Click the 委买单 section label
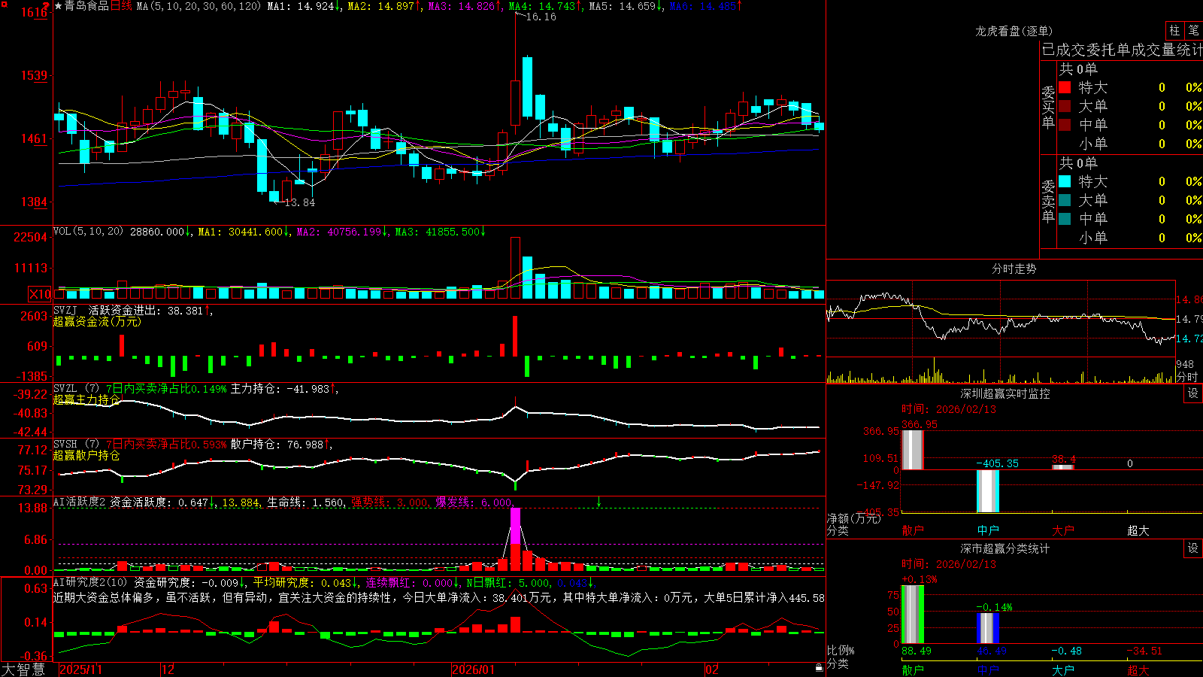The image size is (1203, 677). click(1048, 107)
